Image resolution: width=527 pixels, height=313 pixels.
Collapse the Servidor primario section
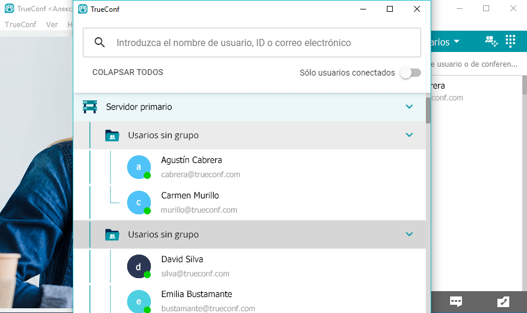click(x=409, y=107)
